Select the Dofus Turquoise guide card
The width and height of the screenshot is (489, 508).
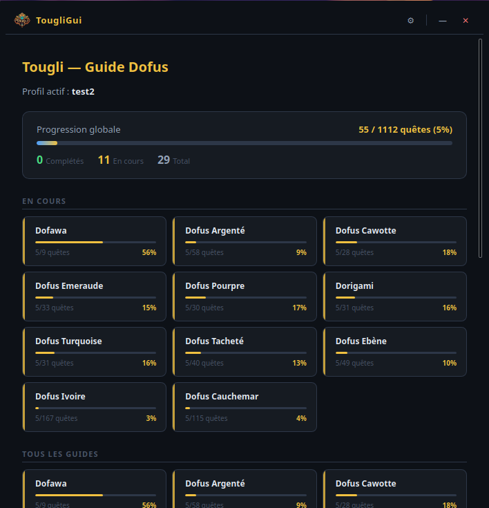coord(94,352)
